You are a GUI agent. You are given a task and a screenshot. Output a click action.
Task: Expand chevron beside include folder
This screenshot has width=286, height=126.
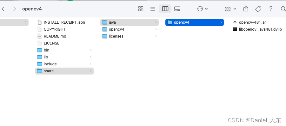point(91,64)
